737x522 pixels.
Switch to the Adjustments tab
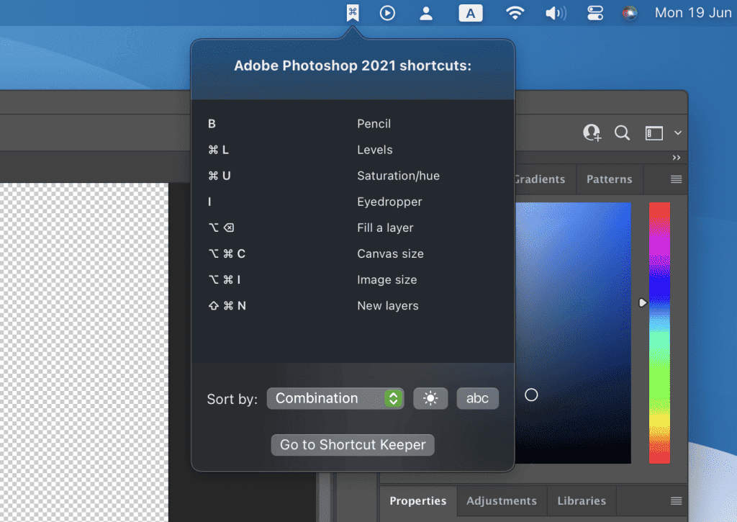coord(501,500)
